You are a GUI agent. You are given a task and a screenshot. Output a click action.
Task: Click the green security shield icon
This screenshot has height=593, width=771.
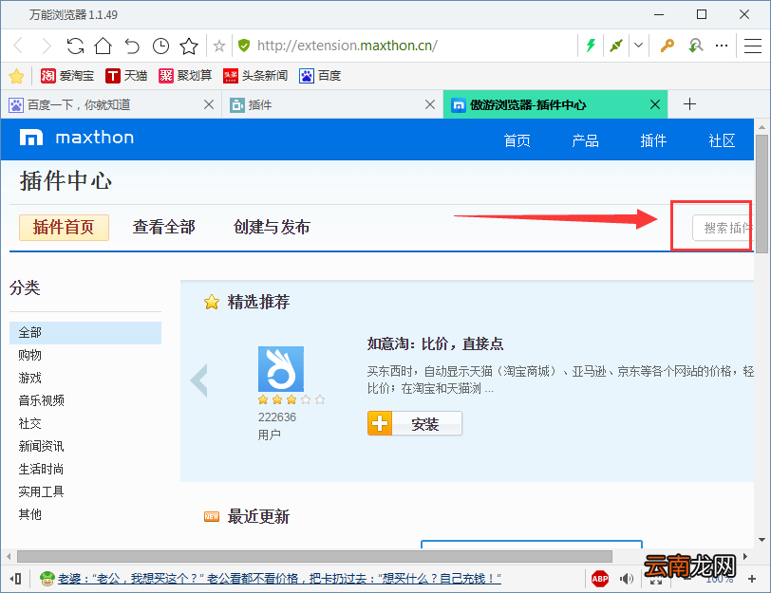click(243, 46)
